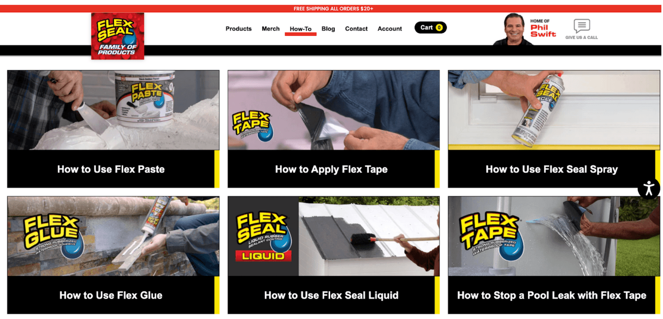Open the Contact page link
This screenshot has width=663, height=319.
pyautogui.click(x=356, y=28)
